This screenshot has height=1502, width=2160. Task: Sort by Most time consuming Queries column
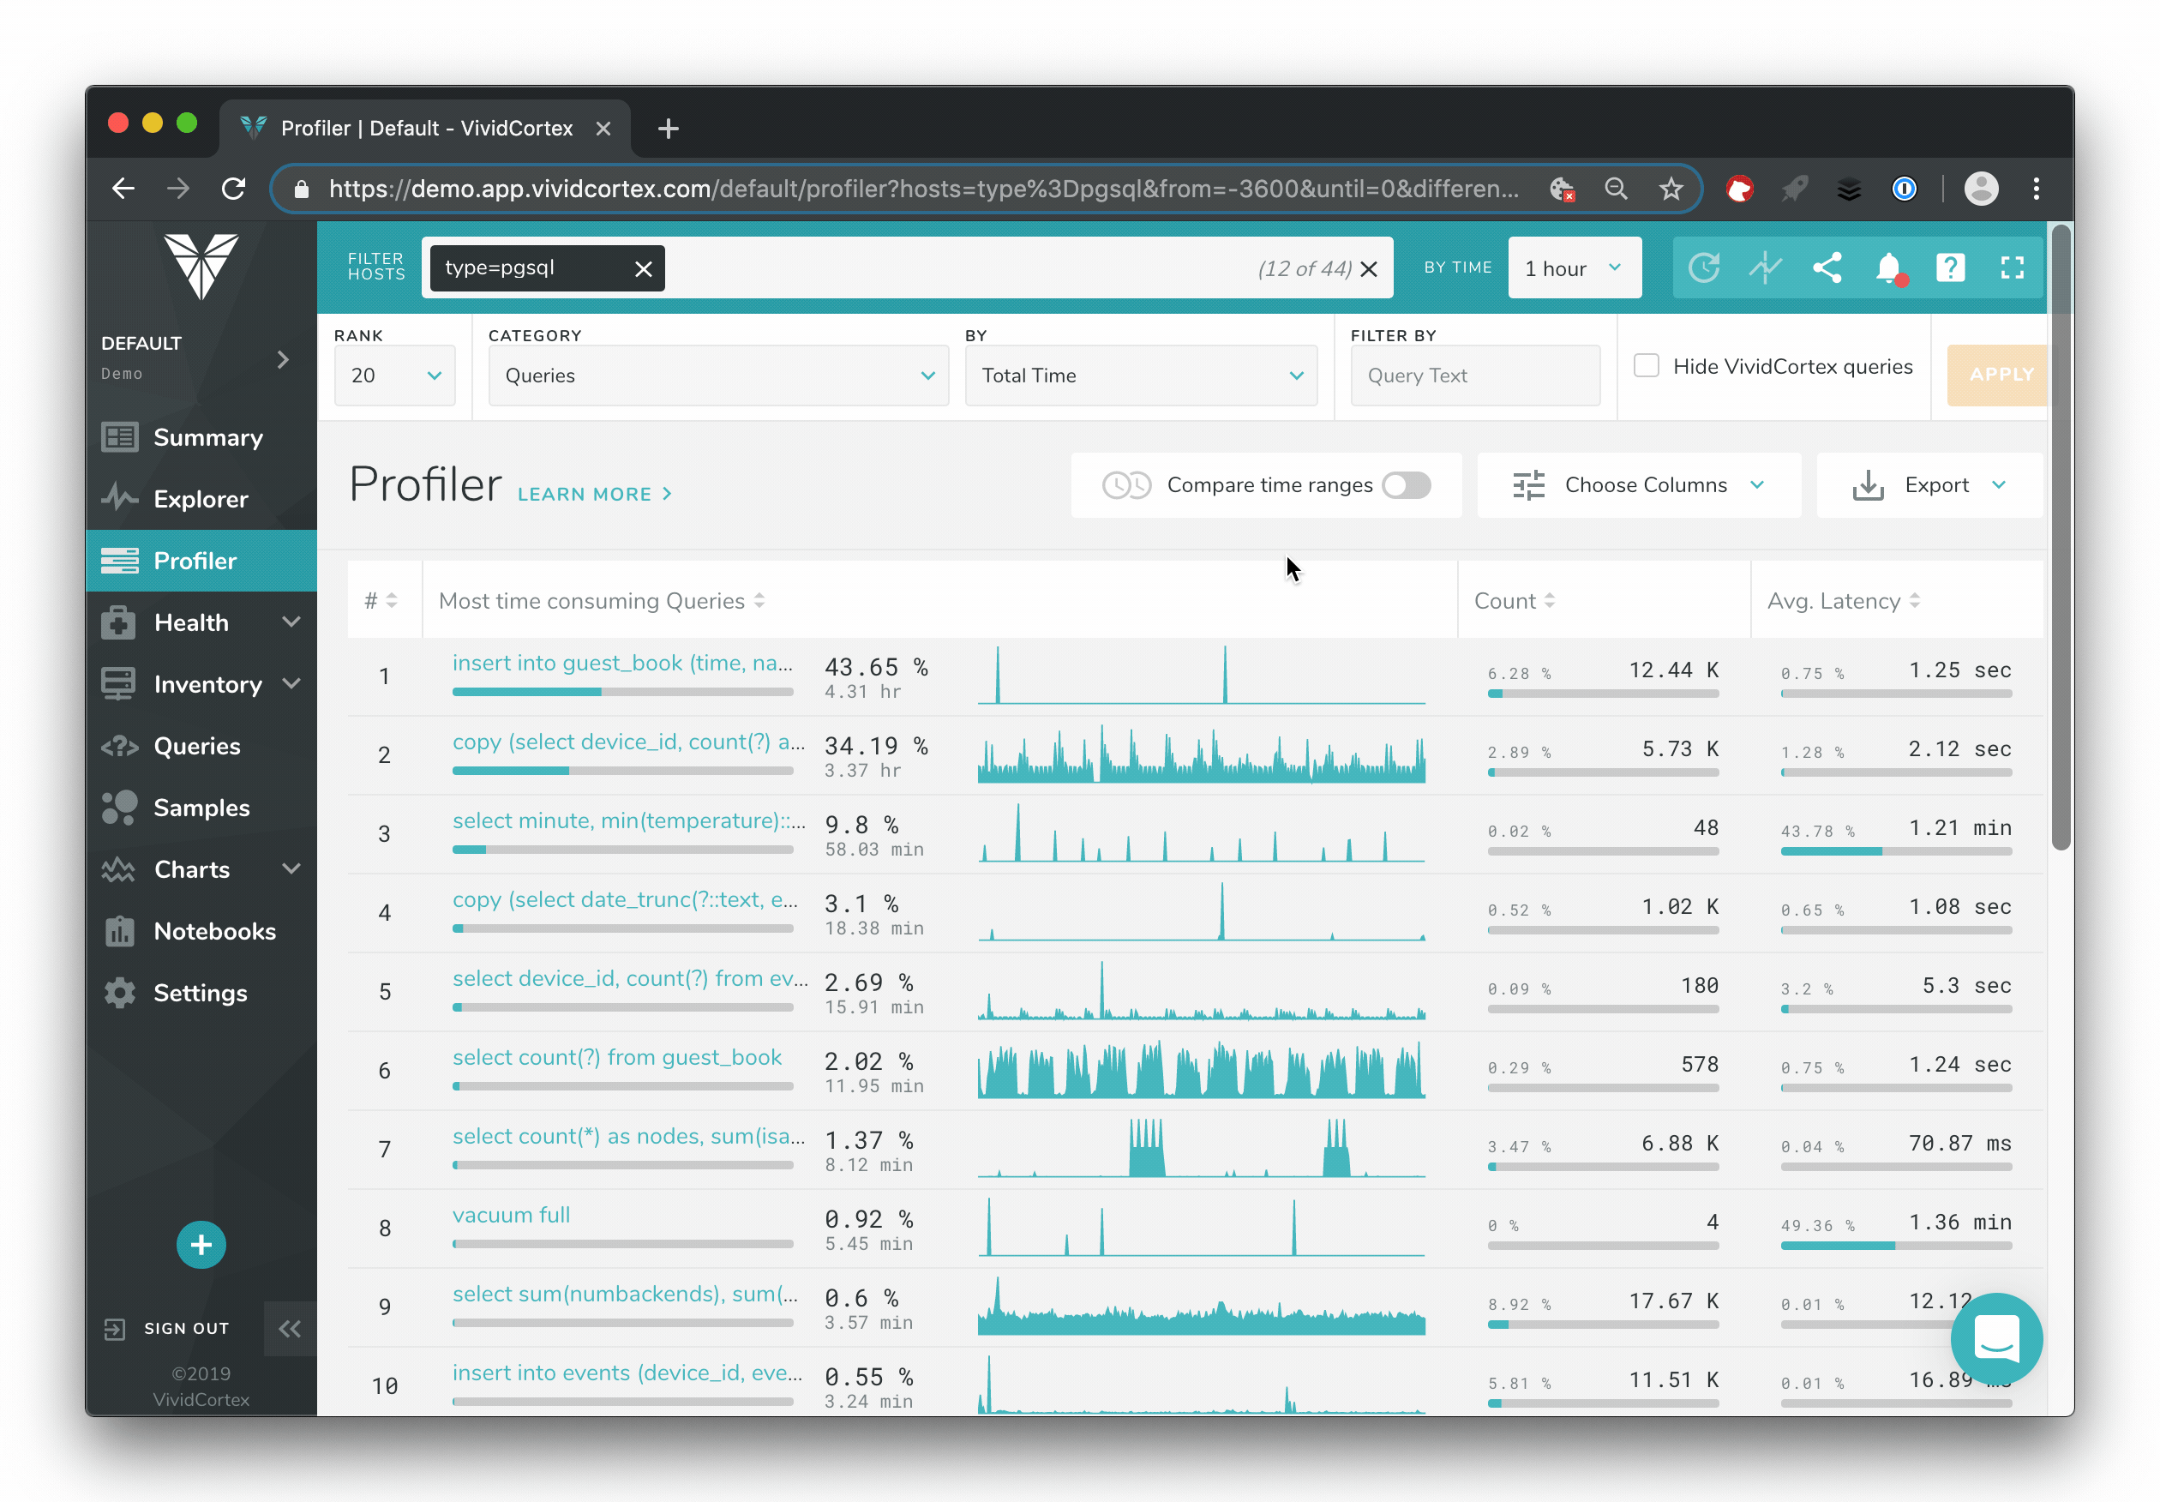[601, 600]
